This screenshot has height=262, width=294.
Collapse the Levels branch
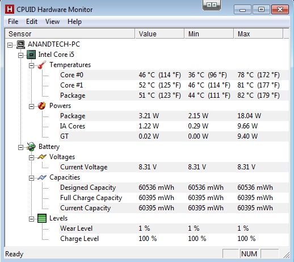[31, 219]
